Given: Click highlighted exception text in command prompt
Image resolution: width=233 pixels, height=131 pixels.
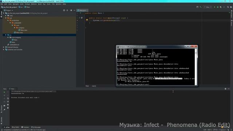Looking at the screenshot, I should 169,79.
